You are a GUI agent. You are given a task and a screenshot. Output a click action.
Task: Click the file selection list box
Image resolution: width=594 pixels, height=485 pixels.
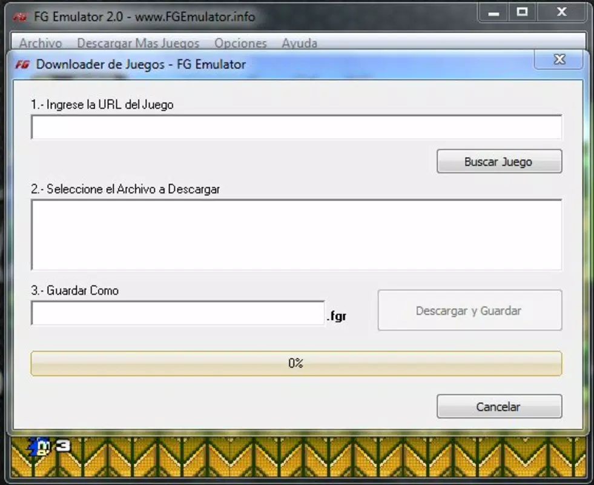tap(297, 235)
